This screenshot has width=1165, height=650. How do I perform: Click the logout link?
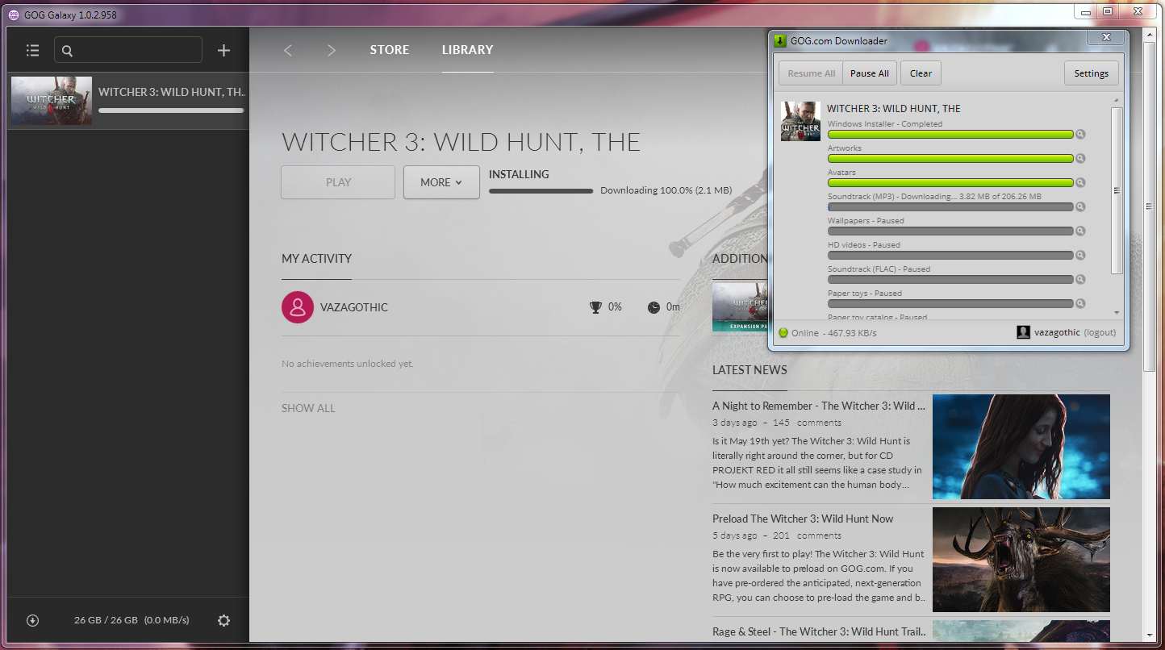pos(1100,332)
